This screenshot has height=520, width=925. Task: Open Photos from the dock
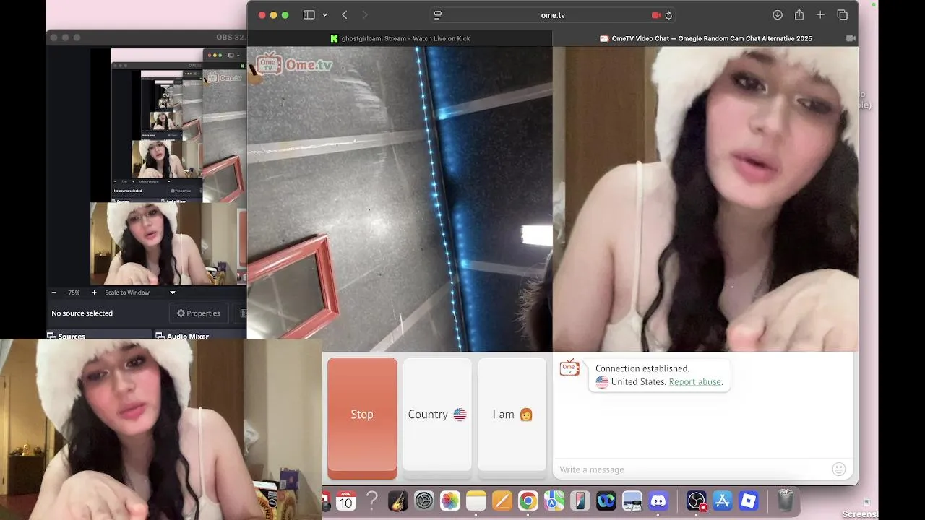click(450, 500)
